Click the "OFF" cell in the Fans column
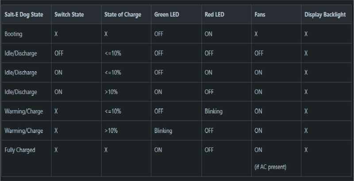 pos(259,53)
